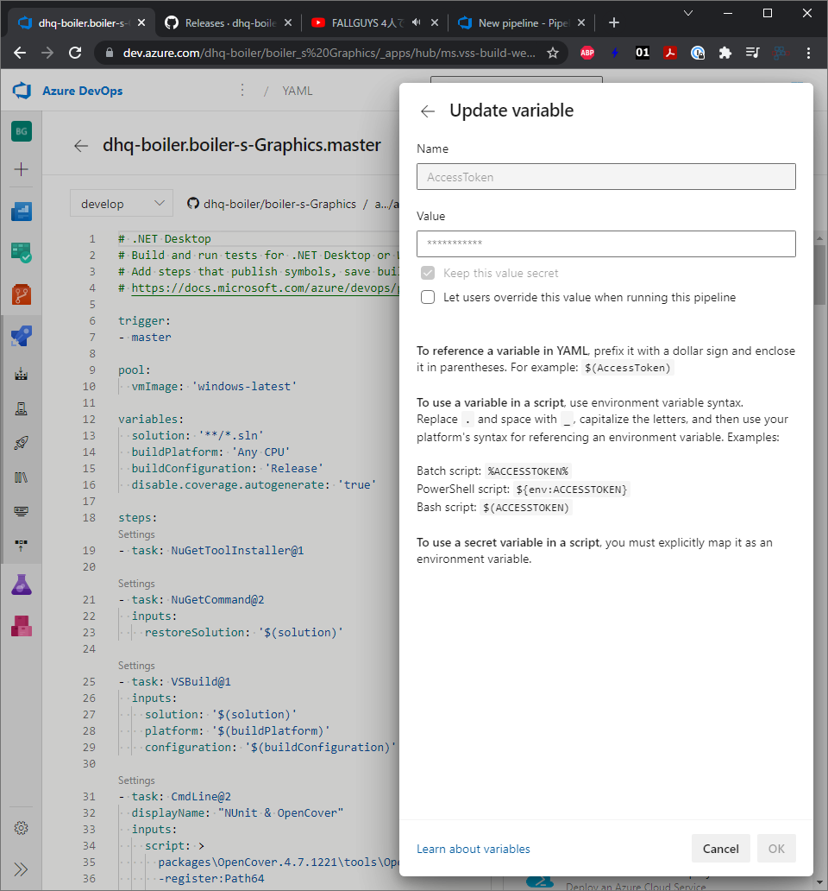This screenshot has height=891, width=828.
Task: Click the vmImage 'windows-latest' line
Action: tap(214, 387)
